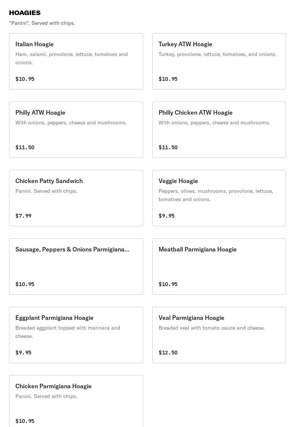This screenshot has height=427, width=295.
Task: Click the HOAGIES section heading
Action: click(25, 13)
